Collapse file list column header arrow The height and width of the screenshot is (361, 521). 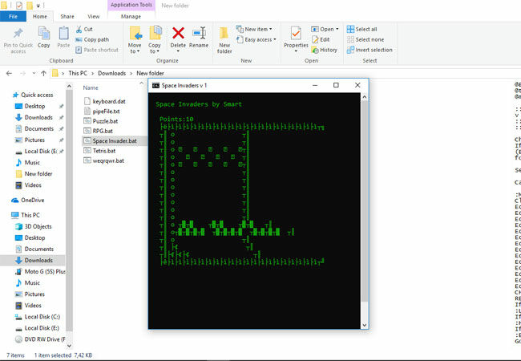tap(141, 83)
